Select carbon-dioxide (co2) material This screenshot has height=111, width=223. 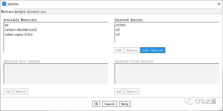point(21,30)
